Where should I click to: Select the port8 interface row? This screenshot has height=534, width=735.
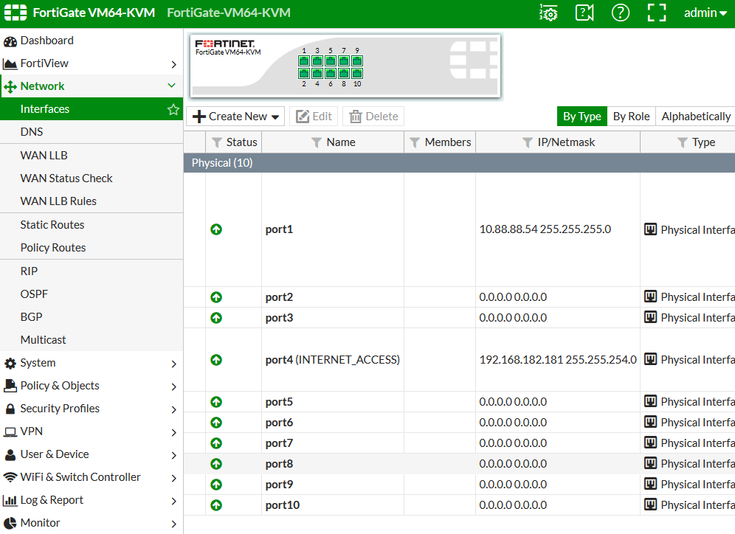pos(280,464)
